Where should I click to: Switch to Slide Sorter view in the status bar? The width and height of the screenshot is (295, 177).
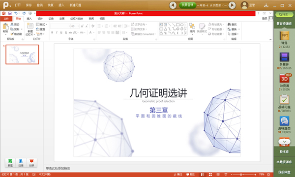[210, 175]
